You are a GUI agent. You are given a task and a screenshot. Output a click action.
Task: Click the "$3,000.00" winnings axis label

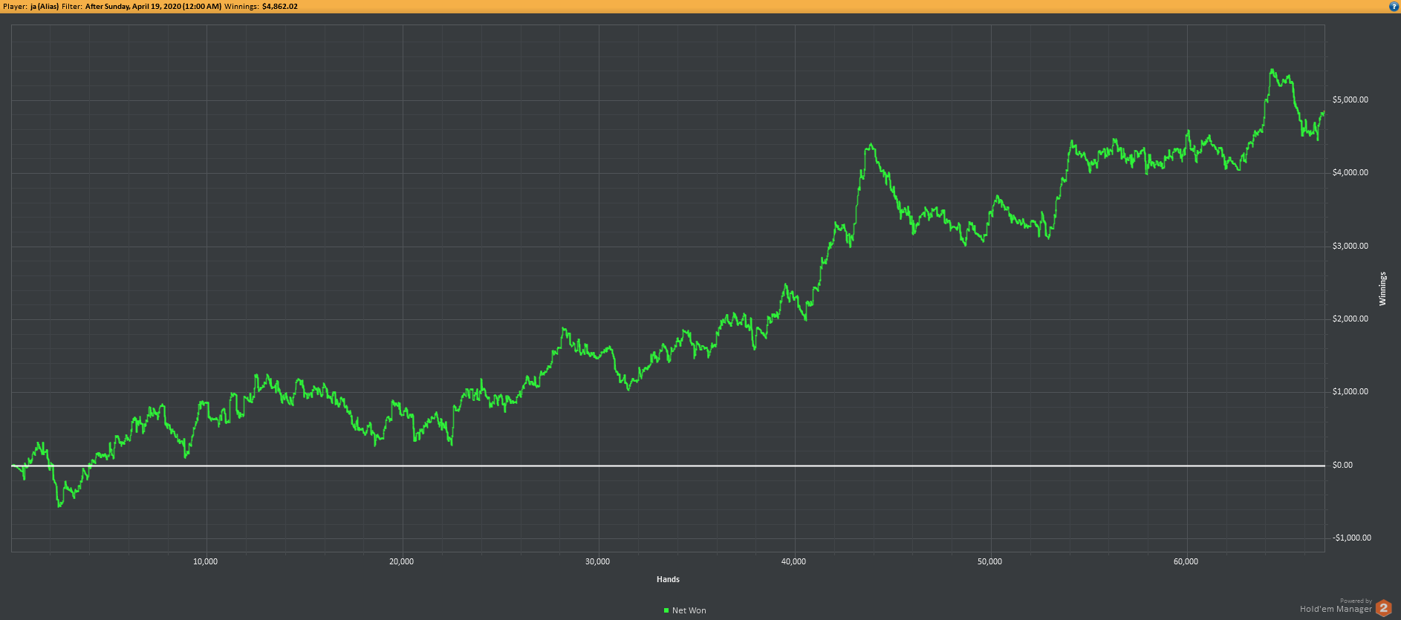1350,246
